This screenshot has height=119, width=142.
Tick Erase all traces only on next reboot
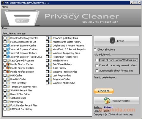point(97,65)
